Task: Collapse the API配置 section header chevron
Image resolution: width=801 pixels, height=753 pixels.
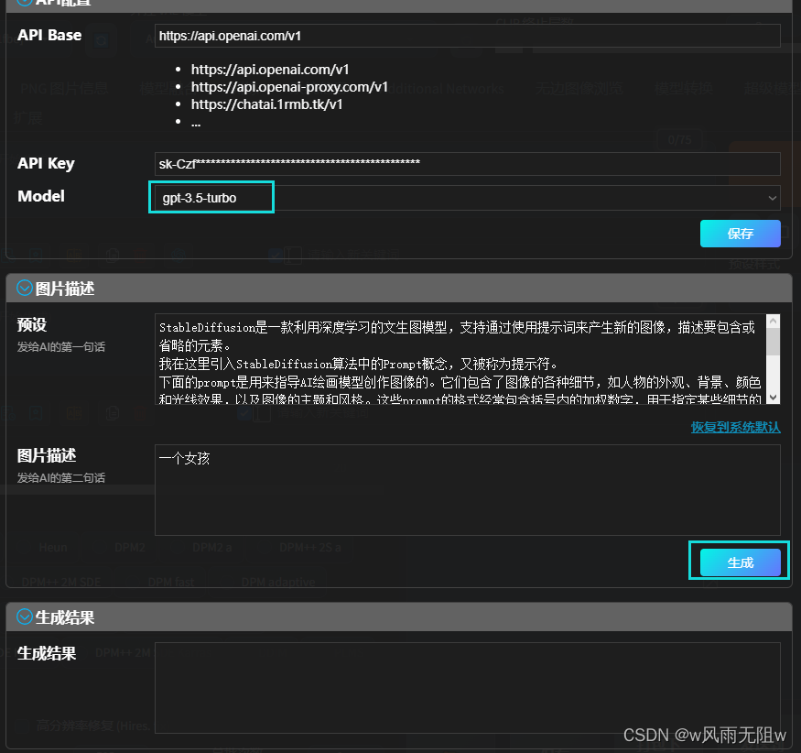Action: [24, 3]
